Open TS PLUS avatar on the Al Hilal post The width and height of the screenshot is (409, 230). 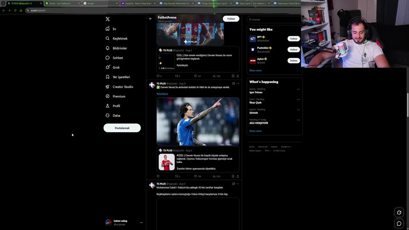click(x=152, y=85)
